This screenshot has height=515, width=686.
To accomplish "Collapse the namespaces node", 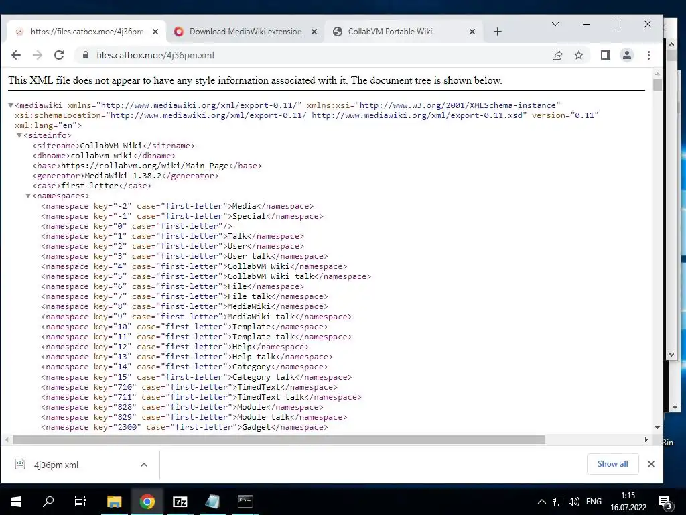I will (28, 196).
